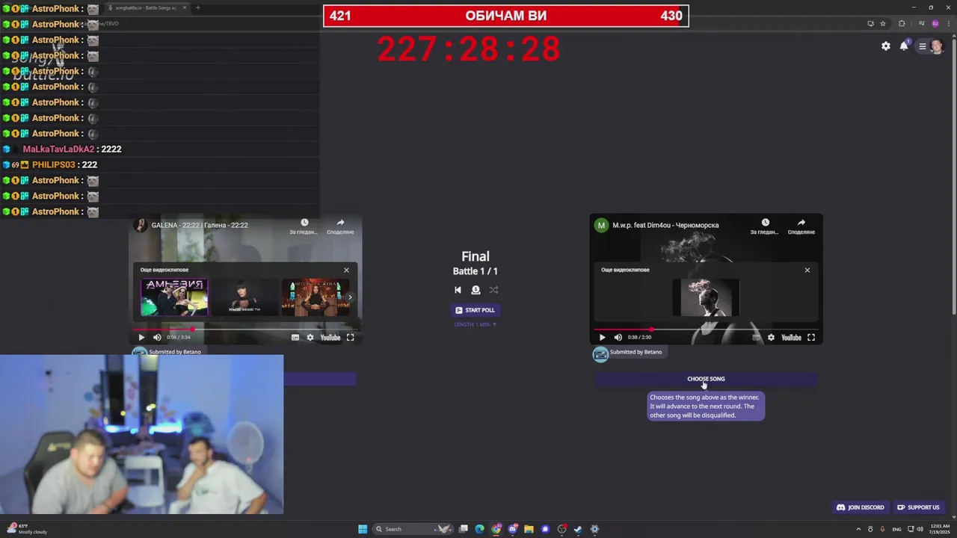The width and height of the screenshot is (957, 538).
Task: Click the download icon between the battle arrows
Action: 476,290
